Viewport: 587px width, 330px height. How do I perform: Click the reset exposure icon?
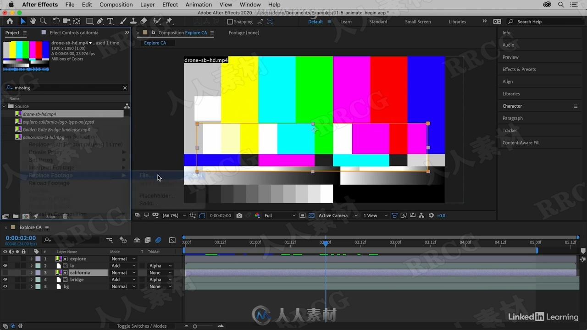tap(431, 215)
